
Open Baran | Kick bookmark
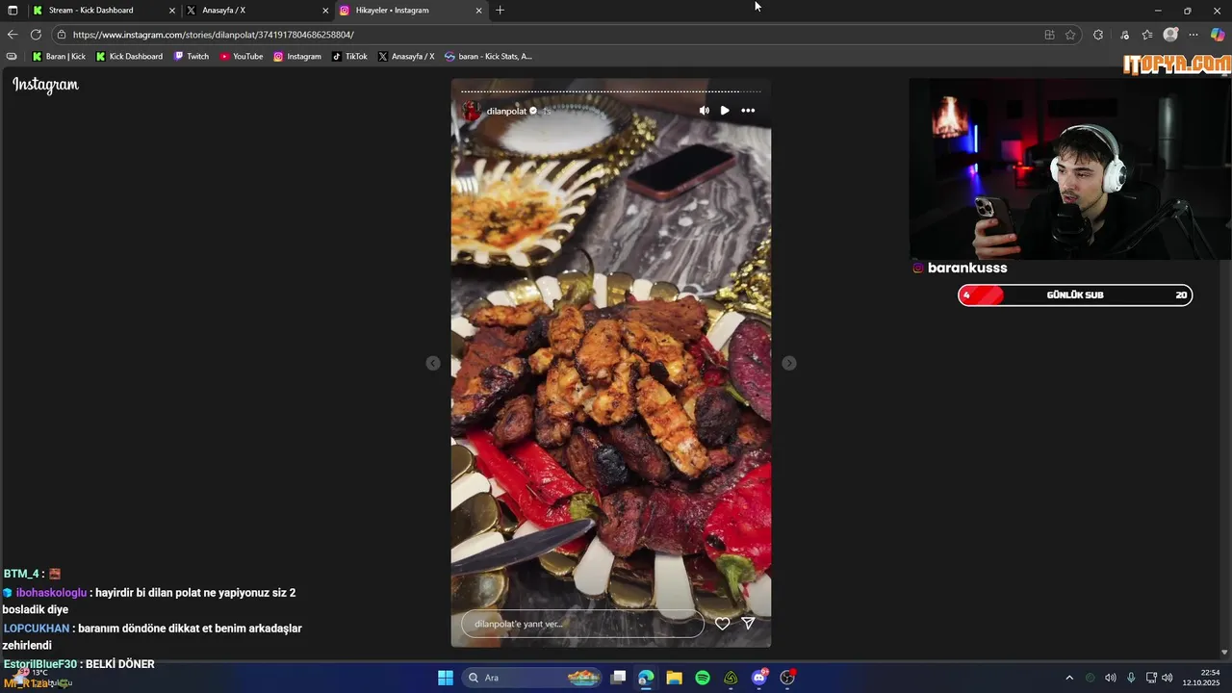[59, 57]
